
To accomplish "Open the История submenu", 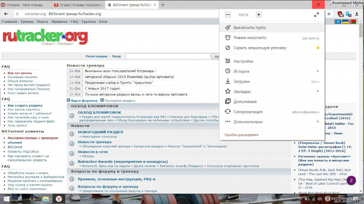I will (272, 71).
